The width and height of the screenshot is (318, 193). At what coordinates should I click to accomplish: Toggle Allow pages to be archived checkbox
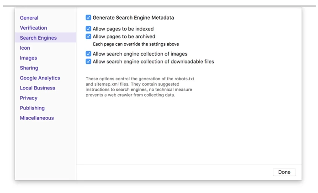click(89, 37)
